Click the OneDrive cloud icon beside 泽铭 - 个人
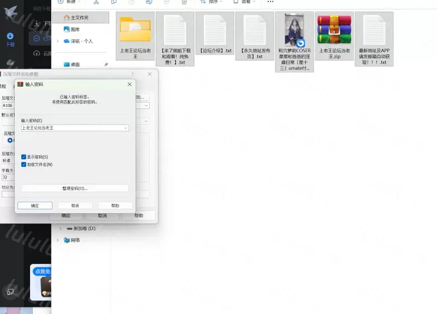The width and height of the screenshot is (437, 314). (67, 41)
